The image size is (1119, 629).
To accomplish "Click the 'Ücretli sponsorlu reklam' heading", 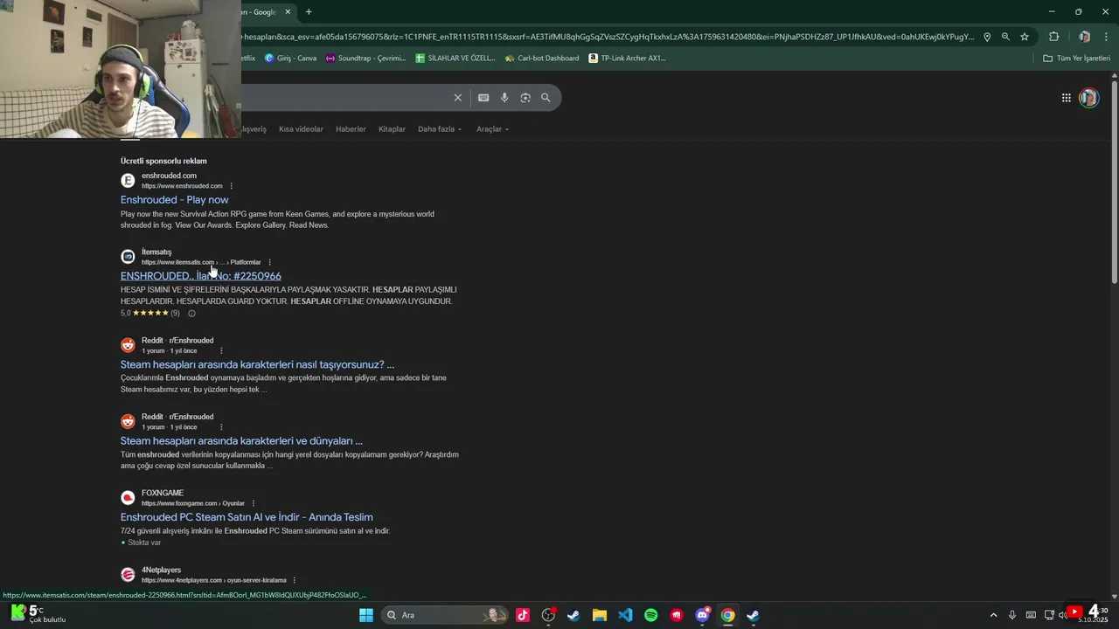I will coord(163,161).
